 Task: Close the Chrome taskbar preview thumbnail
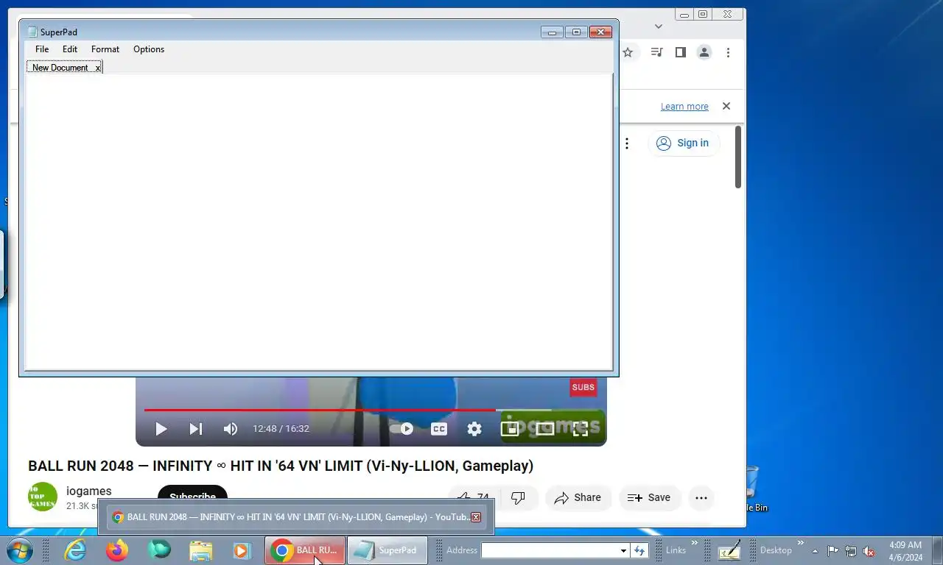coord(476,517)
